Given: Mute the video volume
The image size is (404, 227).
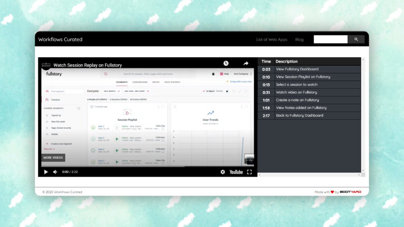Looking at the screenshot, I should (55, 172).
